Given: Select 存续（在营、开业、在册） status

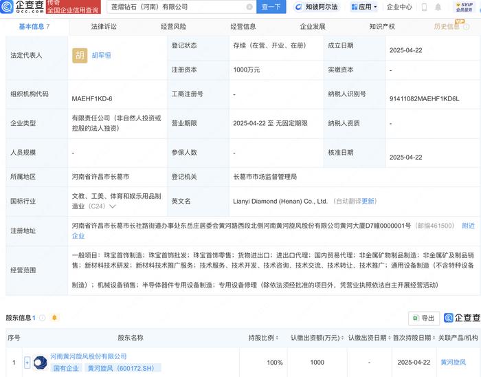Looking at the screenshot, I should [x=269, y=45].
